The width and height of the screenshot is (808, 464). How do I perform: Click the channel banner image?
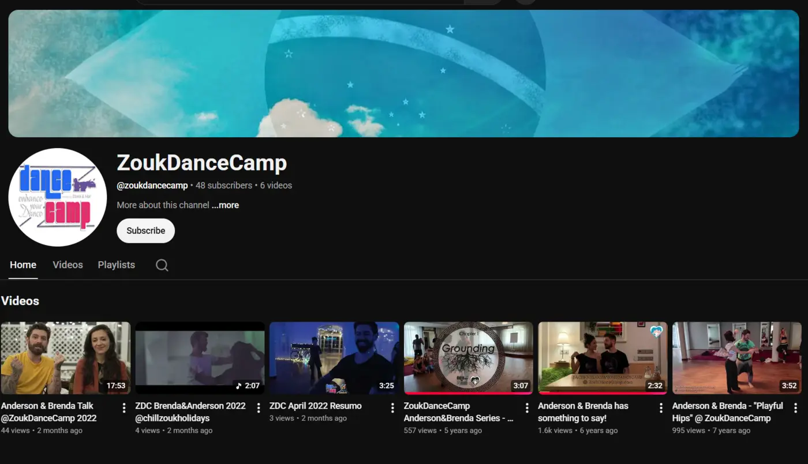click(403, 73)
